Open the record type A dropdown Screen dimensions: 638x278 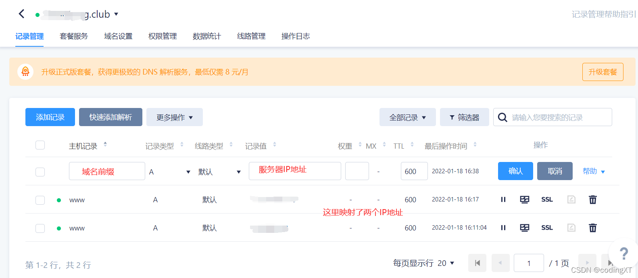(x=169, y=172)
